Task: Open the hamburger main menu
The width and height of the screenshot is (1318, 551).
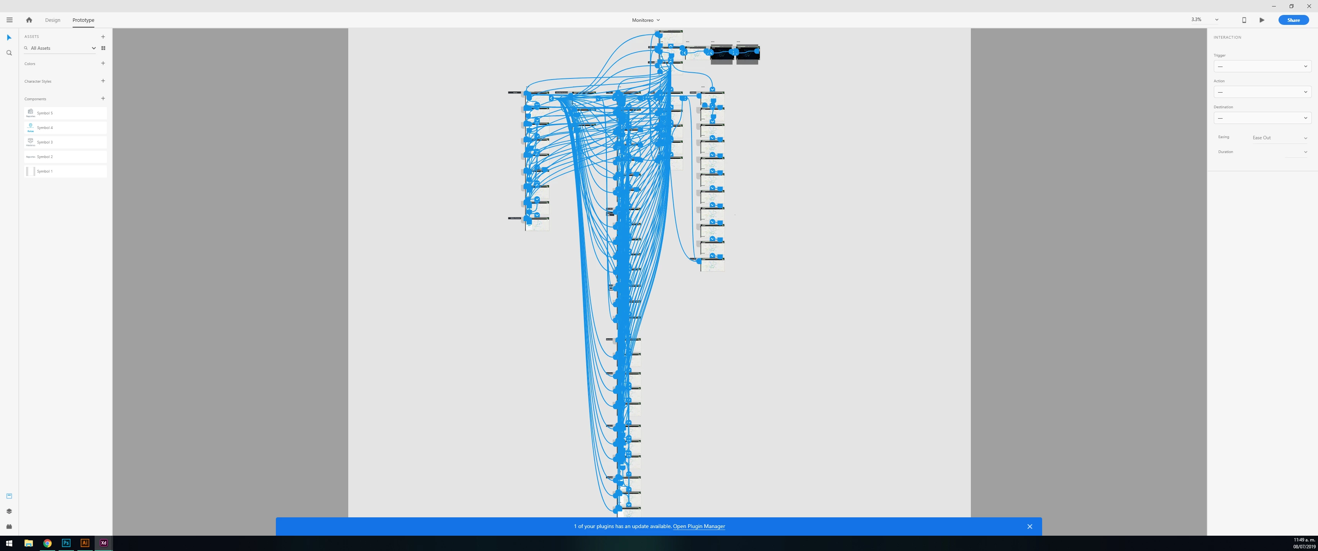Action: (x=9, y=20)
